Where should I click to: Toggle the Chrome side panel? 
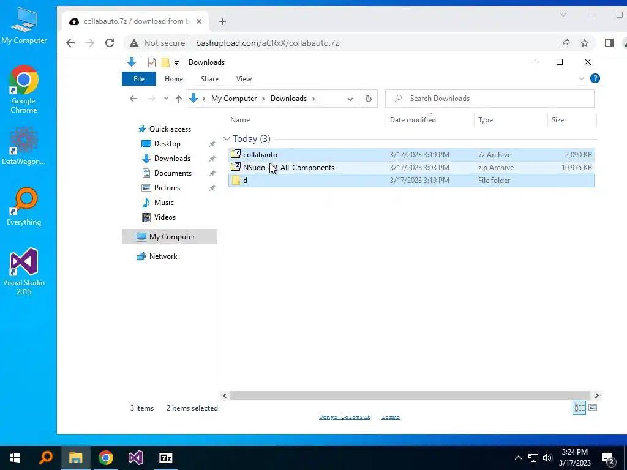click(x=609, y=43)
